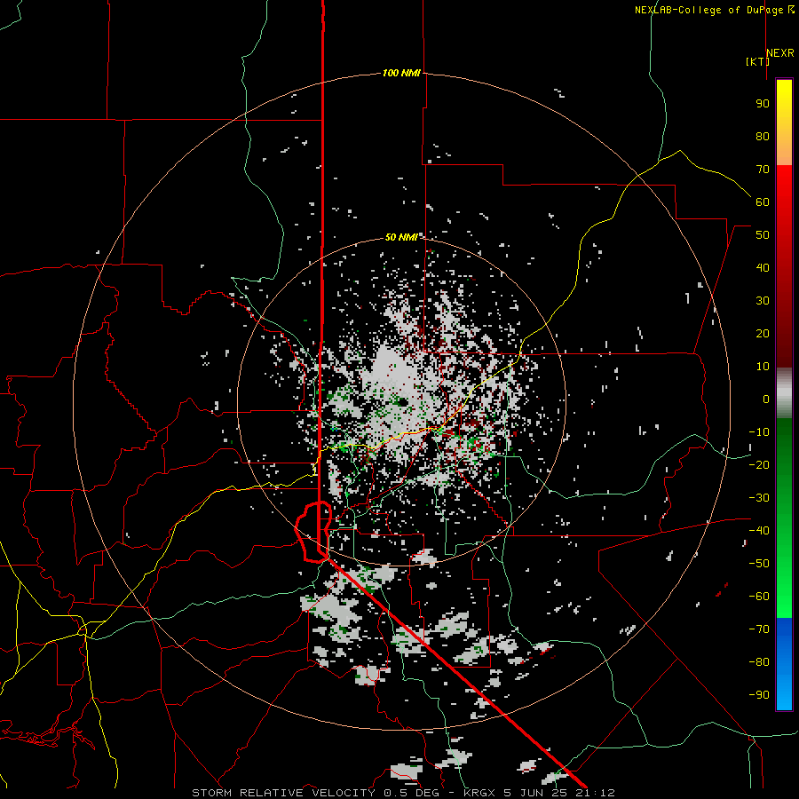Click the -30 scale value
Image resolution: width=799 pixels, height=799 pixels.
pos(759,498)
